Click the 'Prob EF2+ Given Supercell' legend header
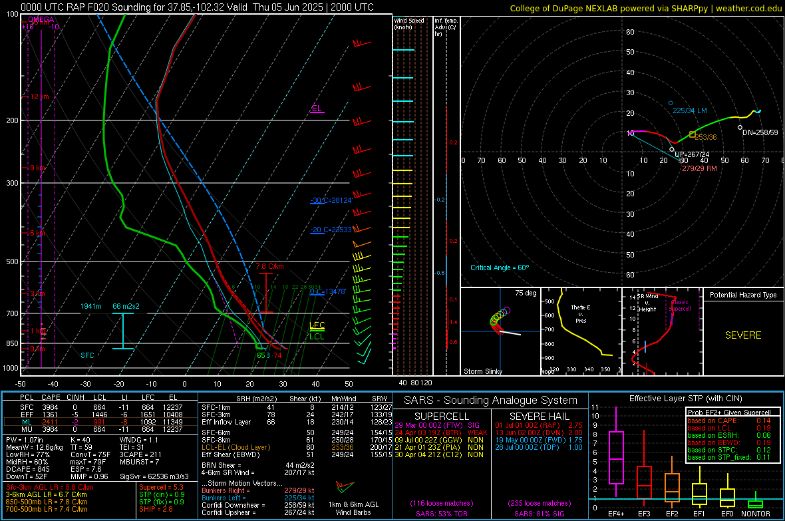The image size is (785, 521). 729,413
